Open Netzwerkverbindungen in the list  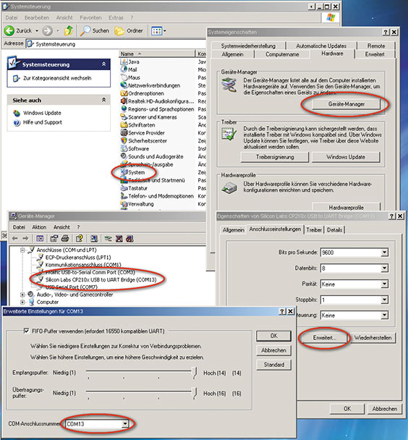pos(150,85)
